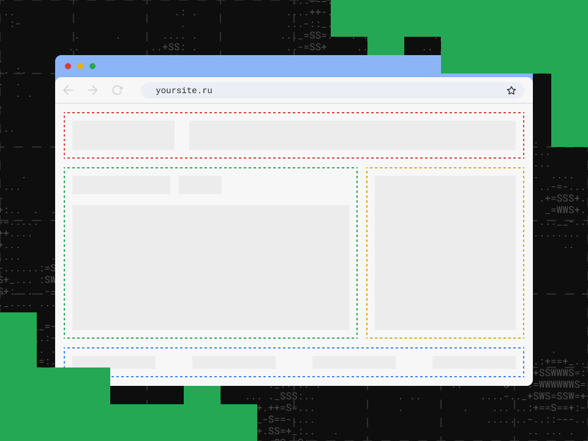Click the yoursite.ru address bar

332,91
